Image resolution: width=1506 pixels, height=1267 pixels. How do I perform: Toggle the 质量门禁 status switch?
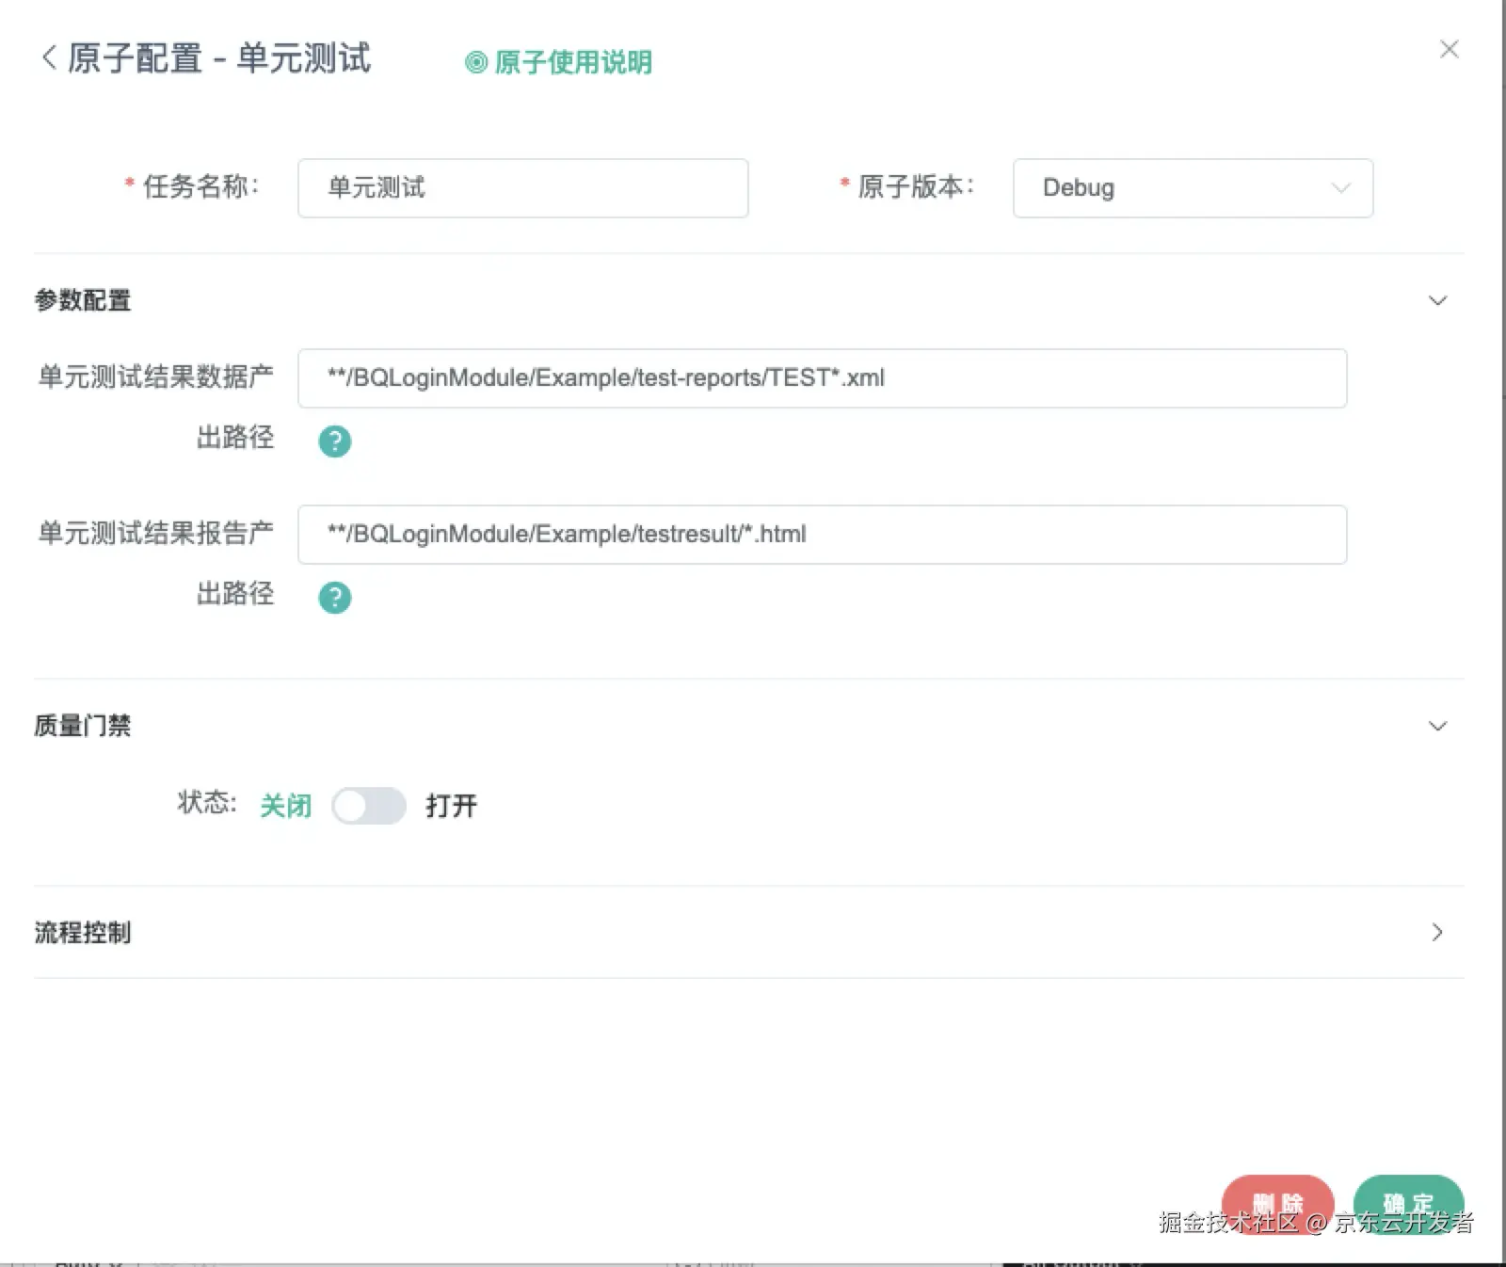(x=369, y=806)
